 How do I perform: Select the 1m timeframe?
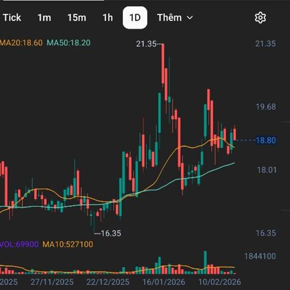[x=44, y=18]
